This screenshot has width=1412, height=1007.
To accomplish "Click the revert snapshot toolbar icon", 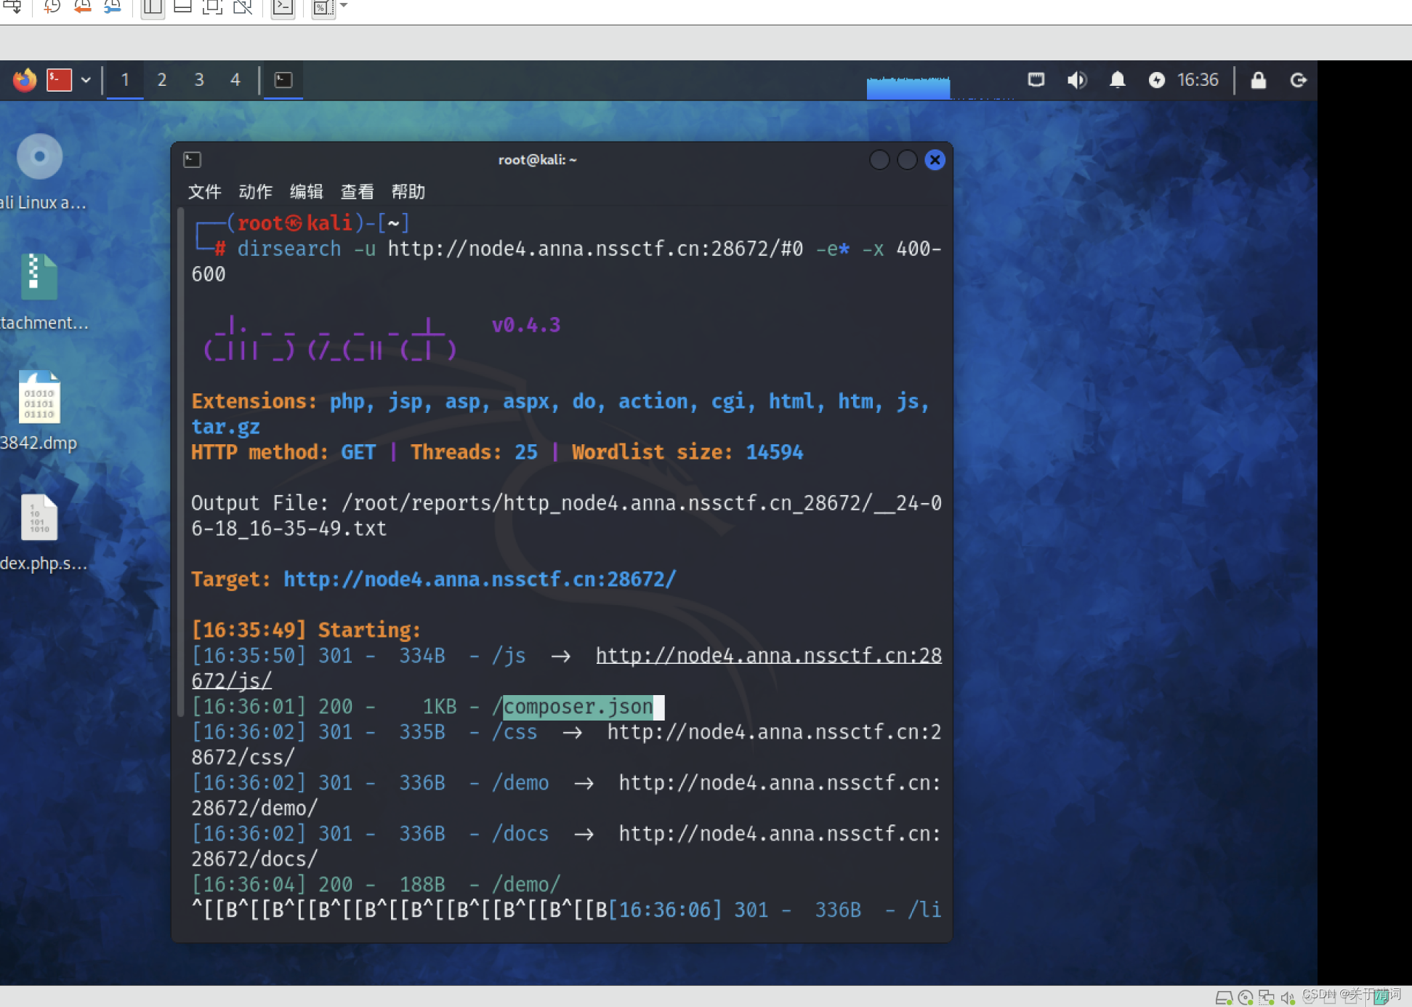I will click(82, 7).
